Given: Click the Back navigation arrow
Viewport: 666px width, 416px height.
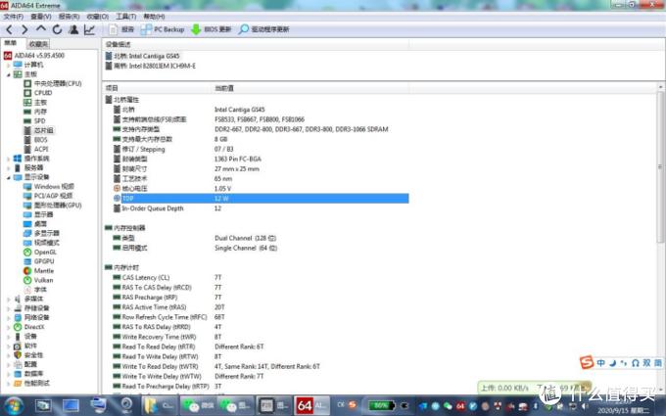Looking at the screenshot, I should point(10,29).
